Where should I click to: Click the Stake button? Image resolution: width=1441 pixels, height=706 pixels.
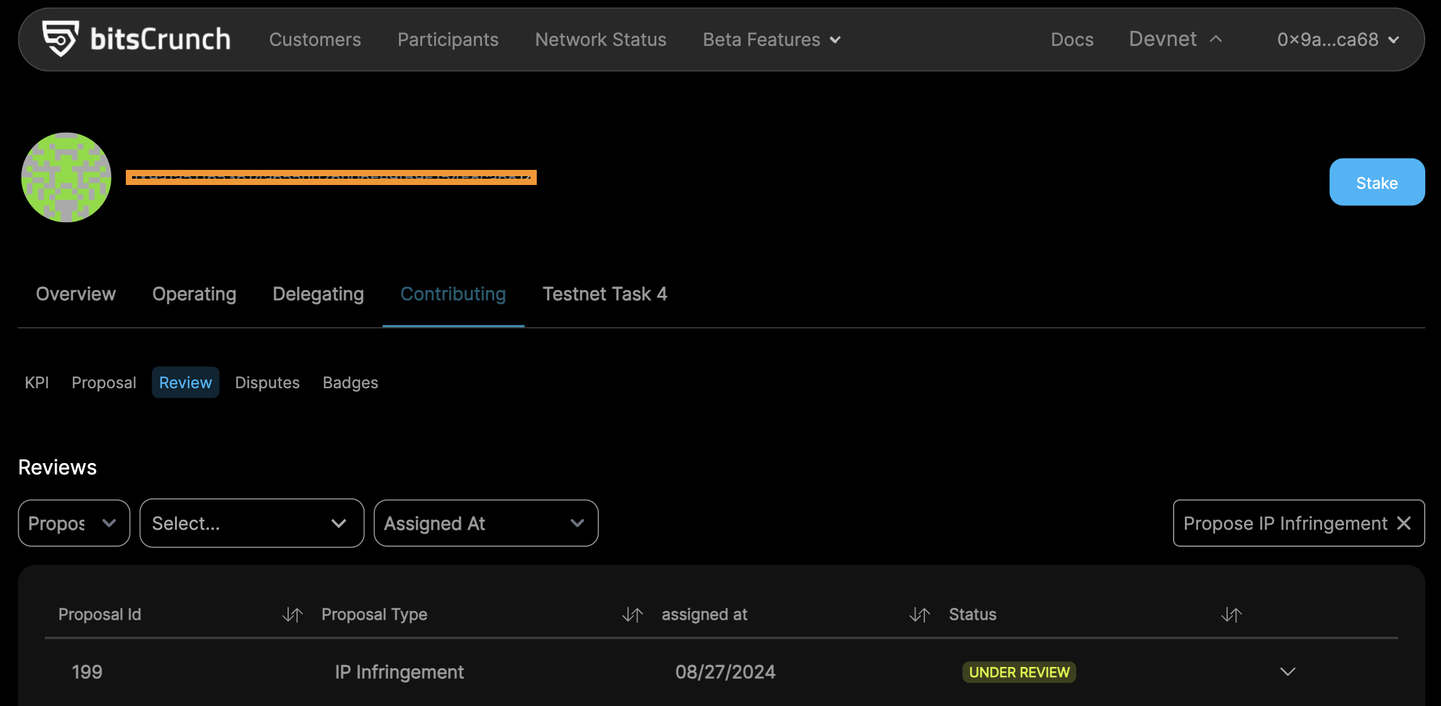[x=1377, y=182]
